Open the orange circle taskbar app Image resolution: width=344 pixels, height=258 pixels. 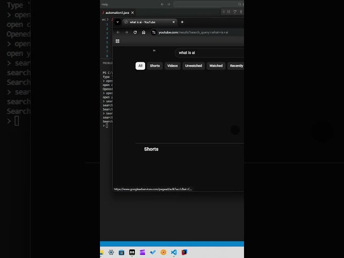coord(163,252)
